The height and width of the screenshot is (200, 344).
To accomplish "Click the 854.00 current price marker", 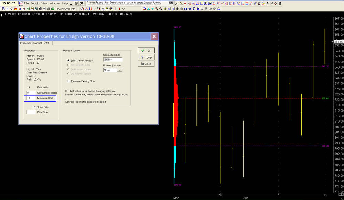I will [338, 42].
